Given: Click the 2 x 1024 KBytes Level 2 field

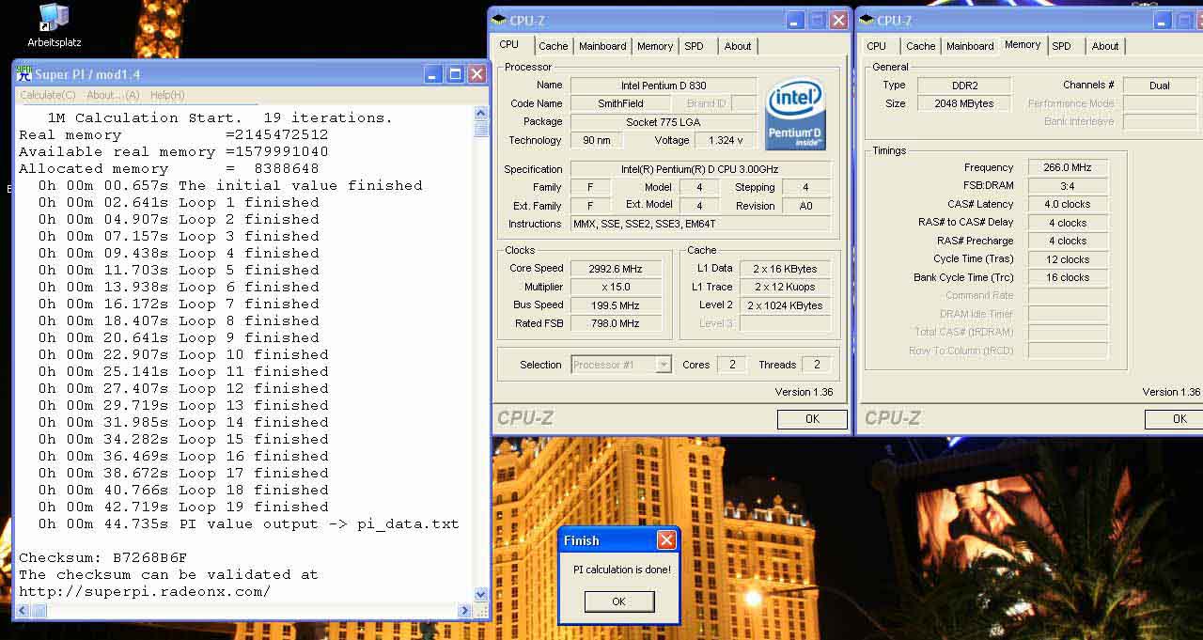Looking at the screenshot, I should click(x=786, y=305).
